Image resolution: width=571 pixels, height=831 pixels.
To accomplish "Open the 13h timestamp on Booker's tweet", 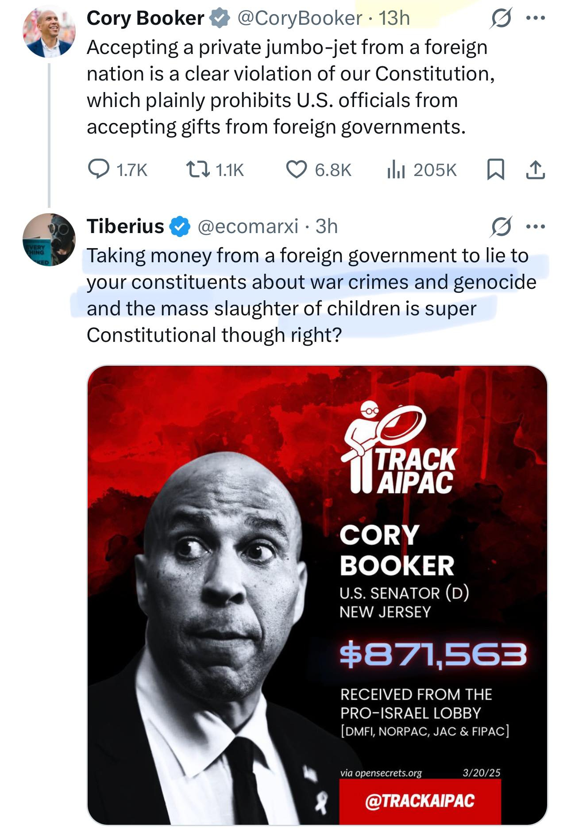I will (x=394, y=19).
